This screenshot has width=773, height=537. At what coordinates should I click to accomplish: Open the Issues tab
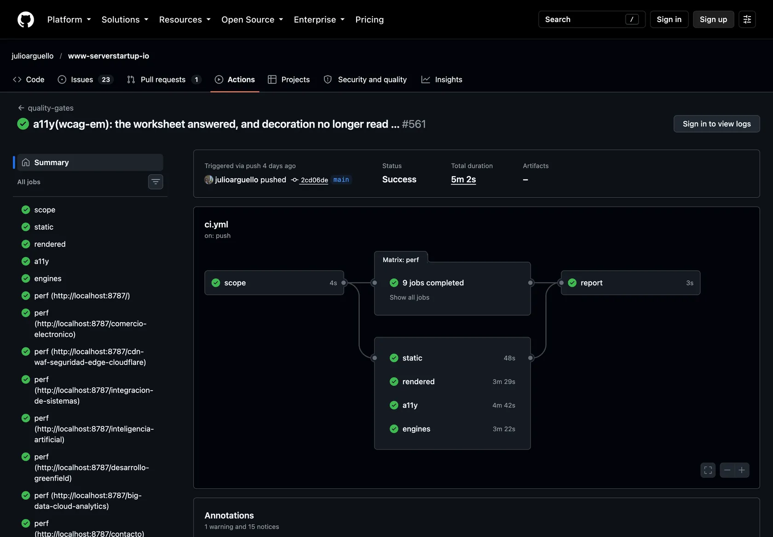tap(86, 80)
